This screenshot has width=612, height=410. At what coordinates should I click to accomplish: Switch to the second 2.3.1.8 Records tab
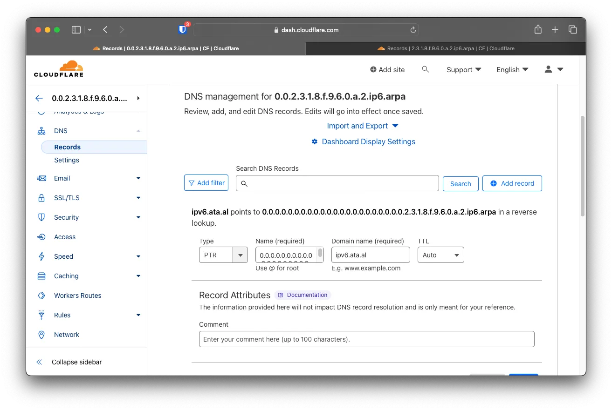pos(446,48)
